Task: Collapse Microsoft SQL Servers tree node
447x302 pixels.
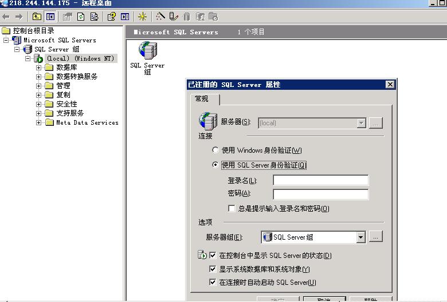Action: point(6,40)
